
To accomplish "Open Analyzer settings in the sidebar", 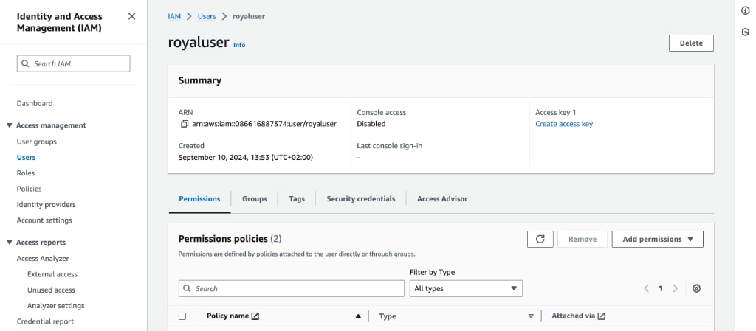I will coord(56,305).
